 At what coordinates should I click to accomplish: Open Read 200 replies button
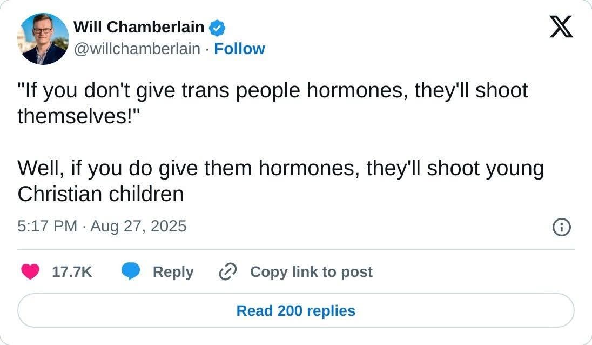[296, 310]
